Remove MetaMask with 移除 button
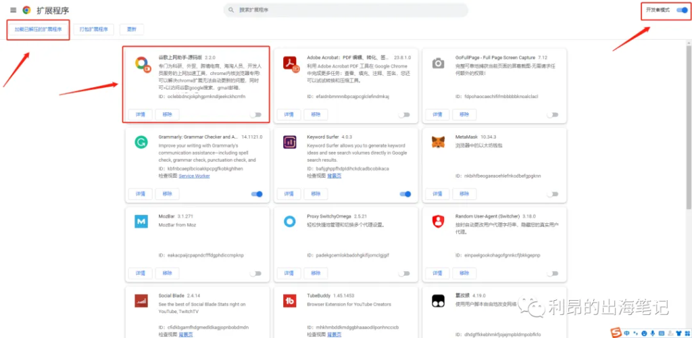The height and width of the screenshot is (338, 692). tap(464, 194)
